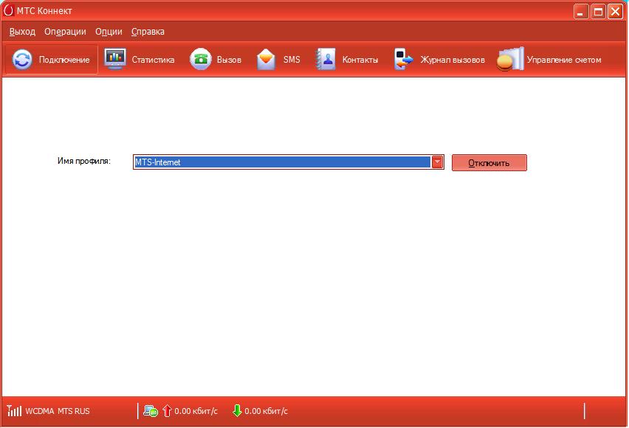Minimize the МТС Коннект window
This screenshot has width=629, height=428.
(x=580, y=11)
